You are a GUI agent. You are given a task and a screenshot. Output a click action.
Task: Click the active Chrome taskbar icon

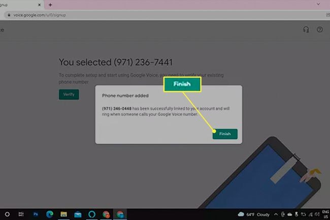pyautogui.click(x=120, y=214)
